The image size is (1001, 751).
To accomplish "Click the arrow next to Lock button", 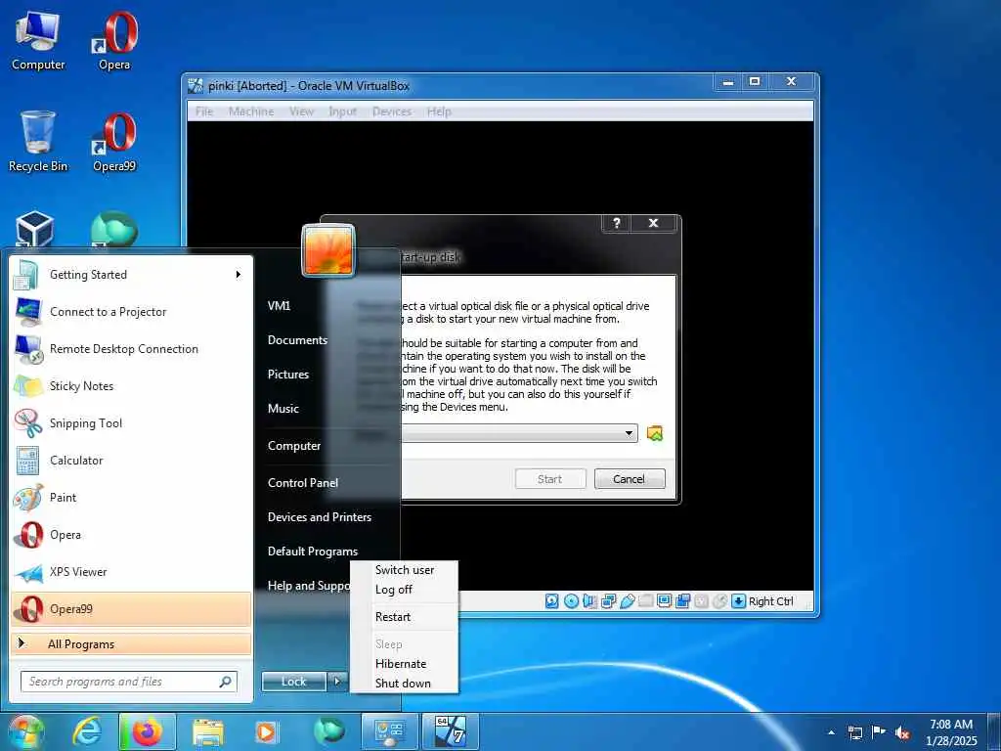I will (x=337, y=682).
